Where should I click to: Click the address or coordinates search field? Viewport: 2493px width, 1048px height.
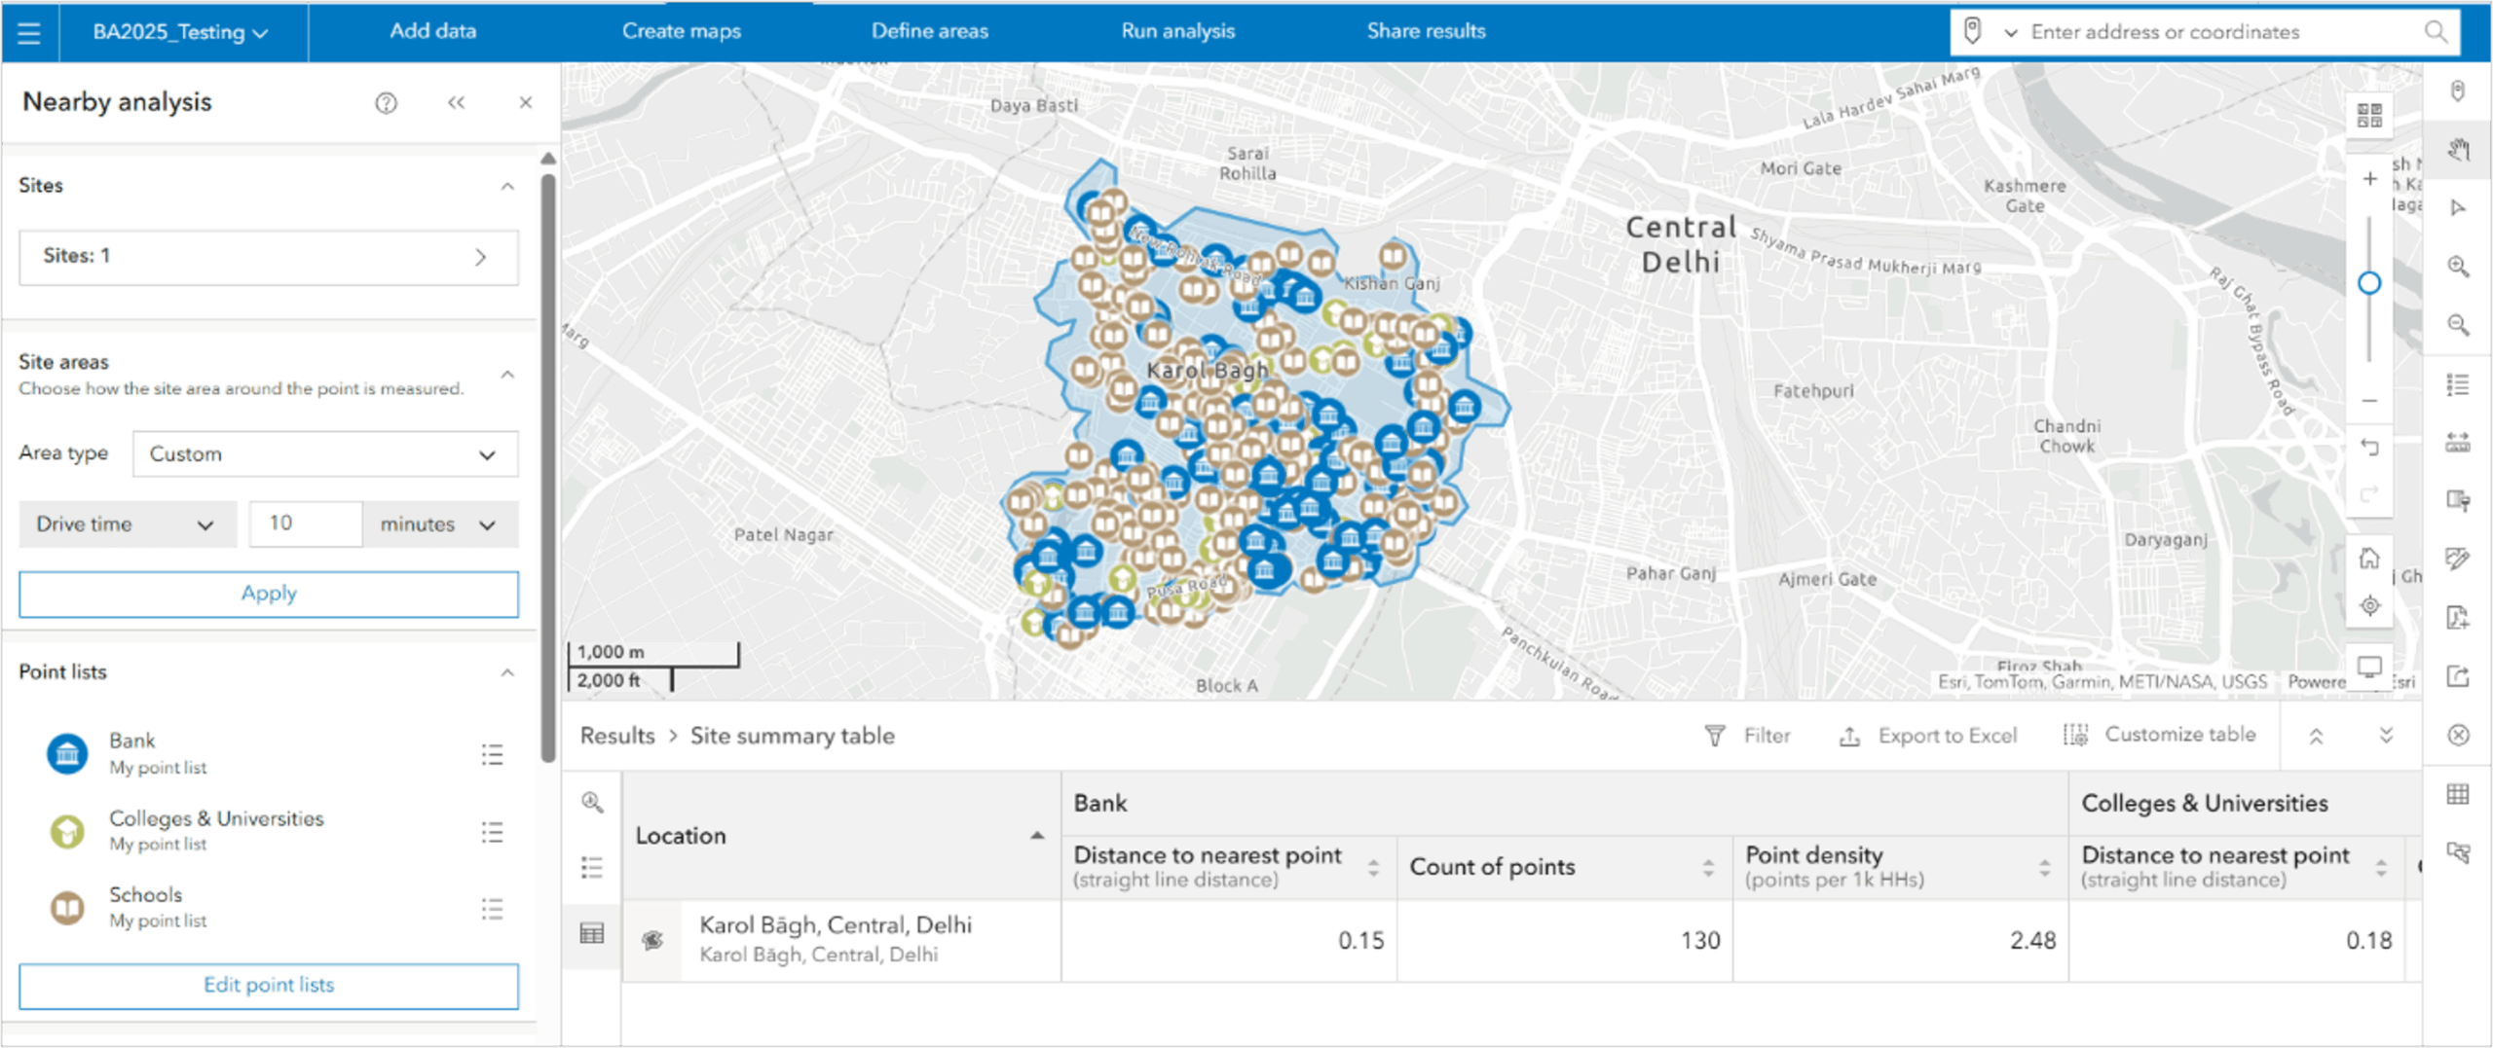coord(2220,32)
